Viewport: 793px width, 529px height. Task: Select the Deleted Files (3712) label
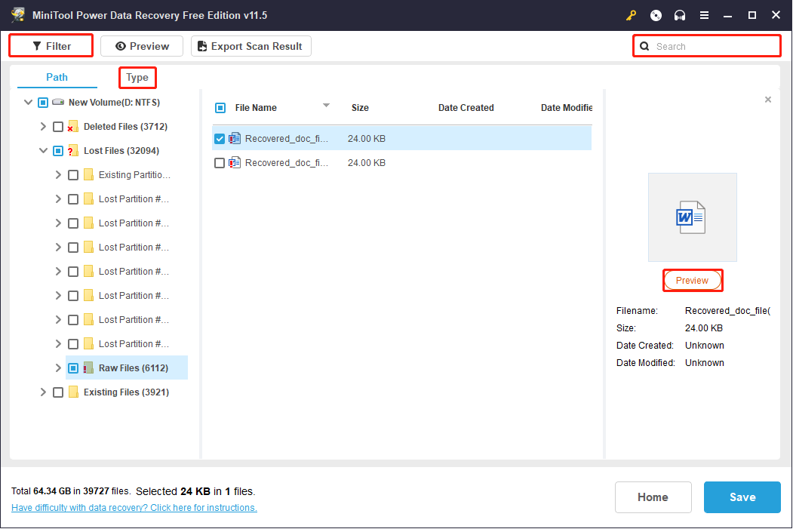click(125, 127)
